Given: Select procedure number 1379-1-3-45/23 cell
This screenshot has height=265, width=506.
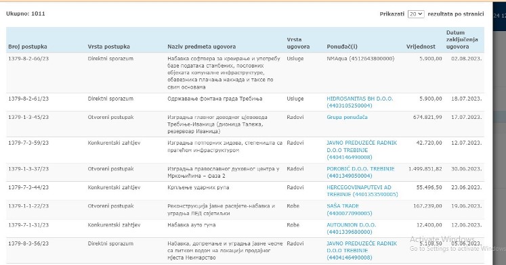Looking at the screenshot, I should 28,117.
